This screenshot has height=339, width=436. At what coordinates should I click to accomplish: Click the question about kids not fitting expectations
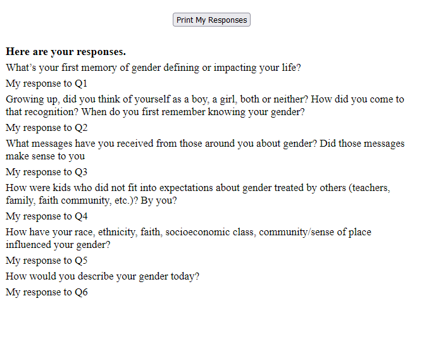[x=198, y=194]
